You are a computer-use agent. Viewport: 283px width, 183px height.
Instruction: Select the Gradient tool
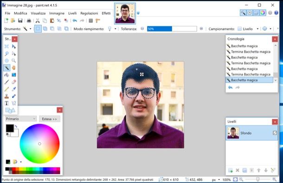[14, 75]
